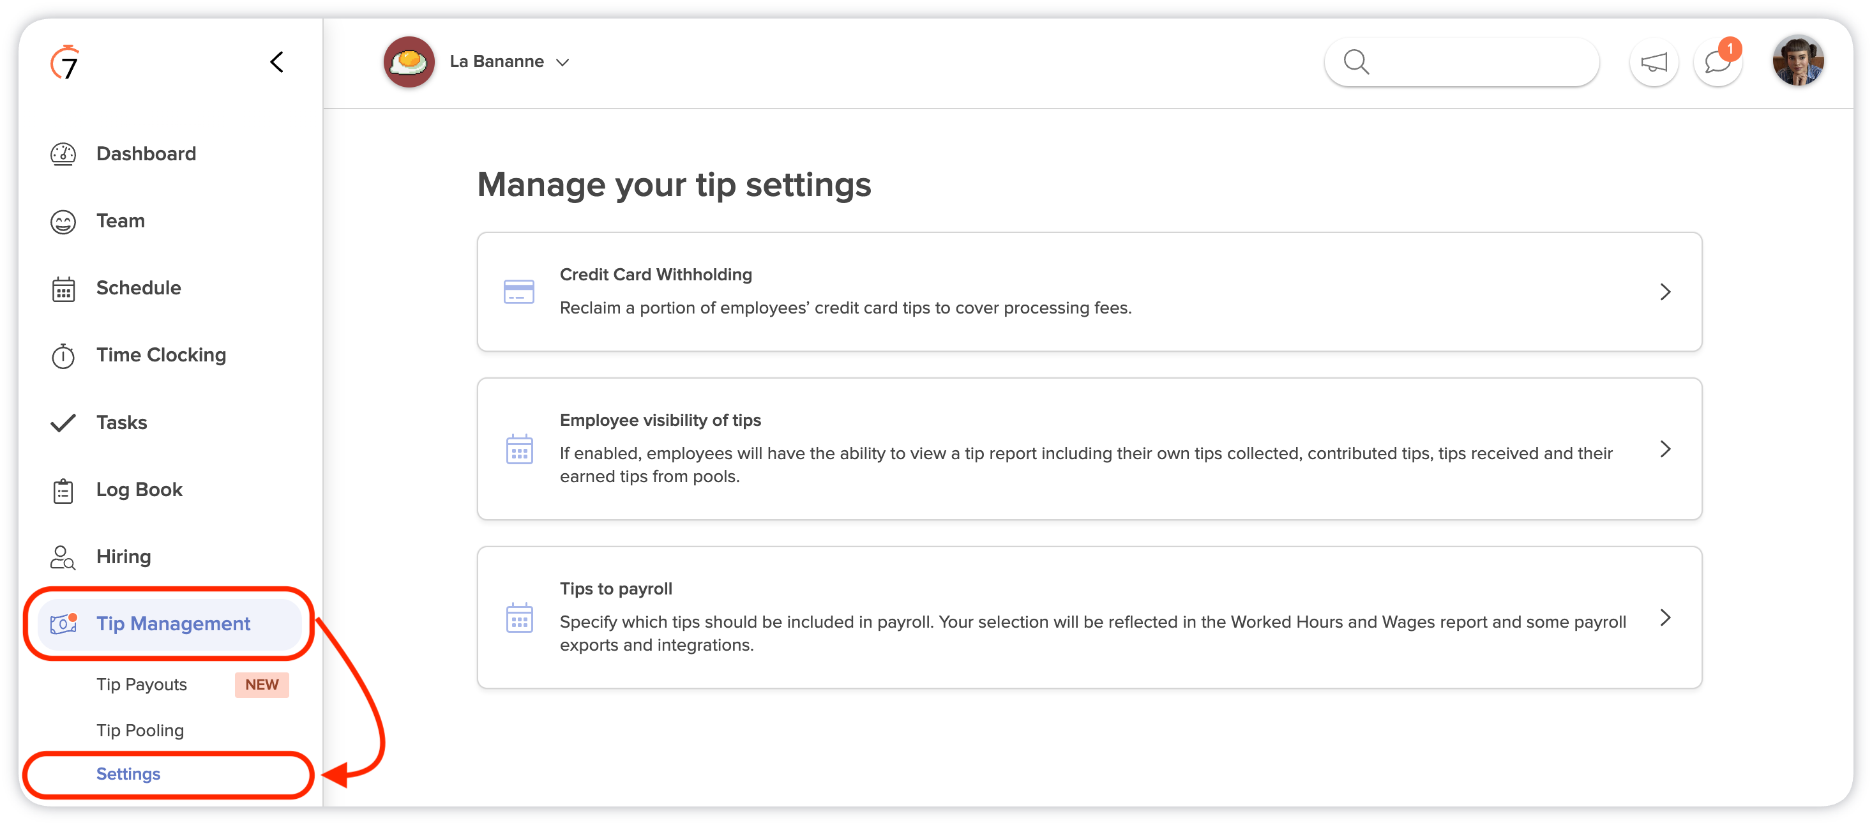Viewport: 1872px width, 825px height.
Task: Open Tips to payroll chevron
Action: (x=1665, y=618)
